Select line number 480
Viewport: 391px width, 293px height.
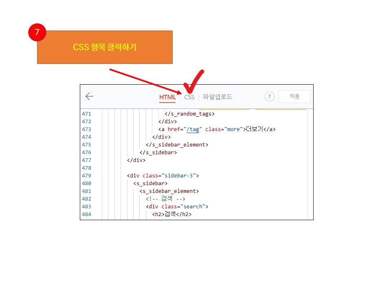pos(86,184)
